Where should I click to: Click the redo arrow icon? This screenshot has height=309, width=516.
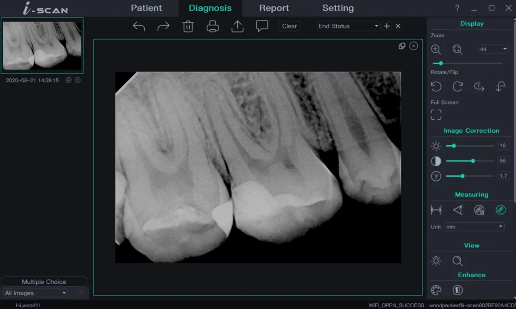pyautogui.click(x=164, y=27)
